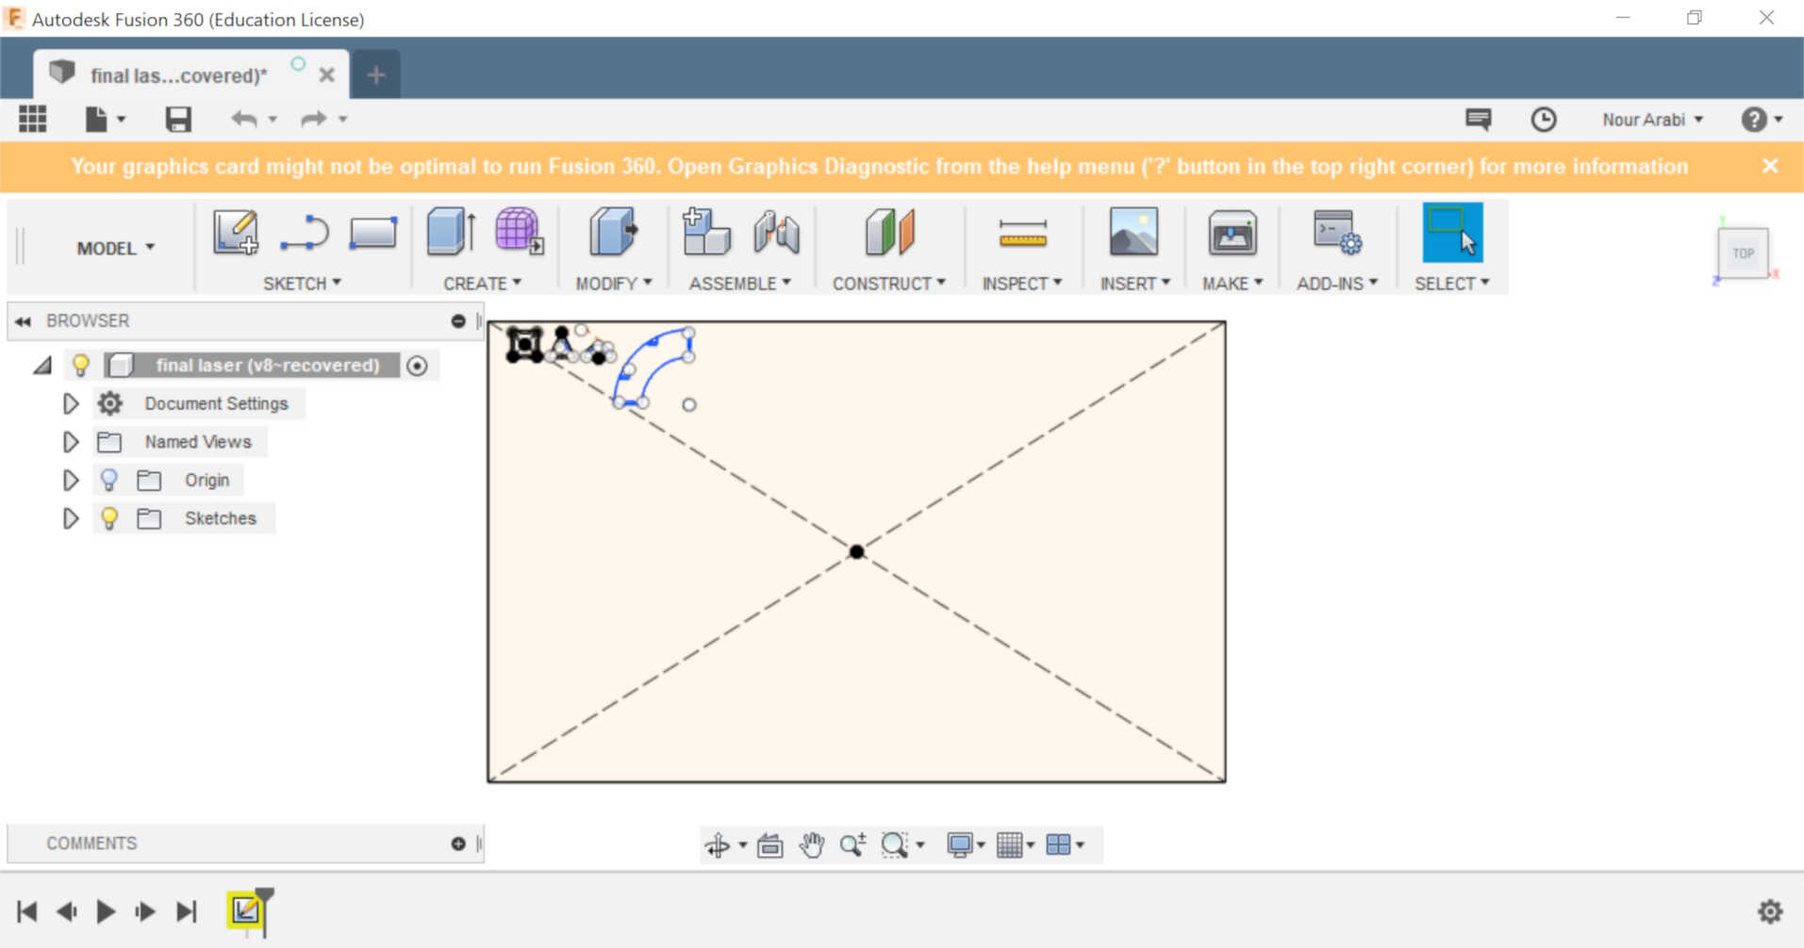Open the ASSEMBLE menu
The image size is (1804, 948).
[740, 283]
